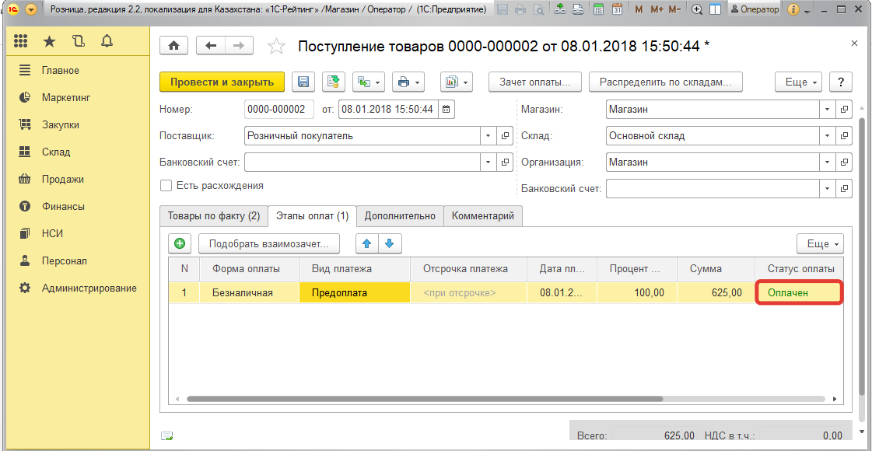This screenshot has width=872, height=451.
Task: Click the post document icon
Action: (334, 82)
